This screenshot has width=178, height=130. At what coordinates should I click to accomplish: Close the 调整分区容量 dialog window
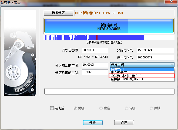point(171,2)
